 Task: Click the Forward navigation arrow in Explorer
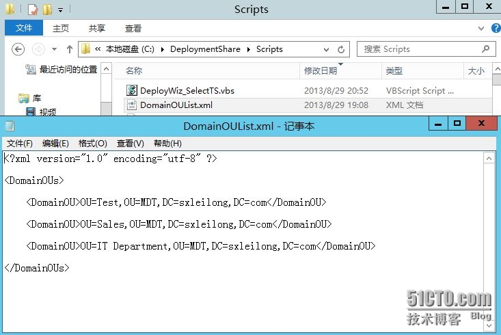point(38,49)
